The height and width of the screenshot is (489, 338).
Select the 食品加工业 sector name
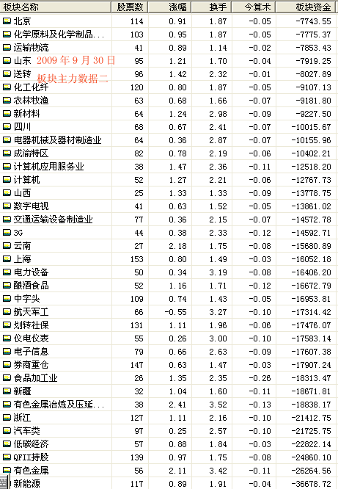pyautogui.click(x=35, y=378)
